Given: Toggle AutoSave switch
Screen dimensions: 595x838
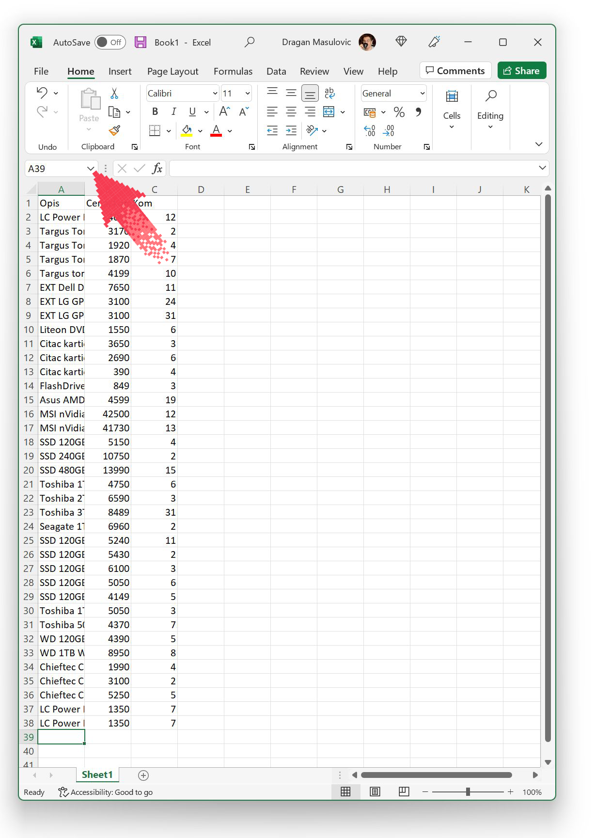Looking at the screenshot, I should pyautogui.click(x=110, y=42).
